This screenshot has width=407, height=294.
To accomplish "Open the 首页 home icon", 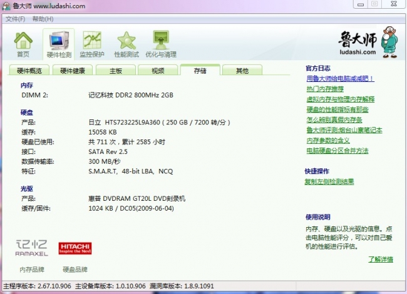I will [x=23, y=44].
